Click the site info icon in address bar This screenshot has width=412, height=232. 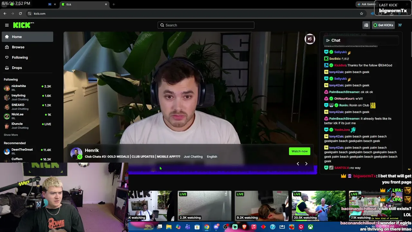point(29,14)
